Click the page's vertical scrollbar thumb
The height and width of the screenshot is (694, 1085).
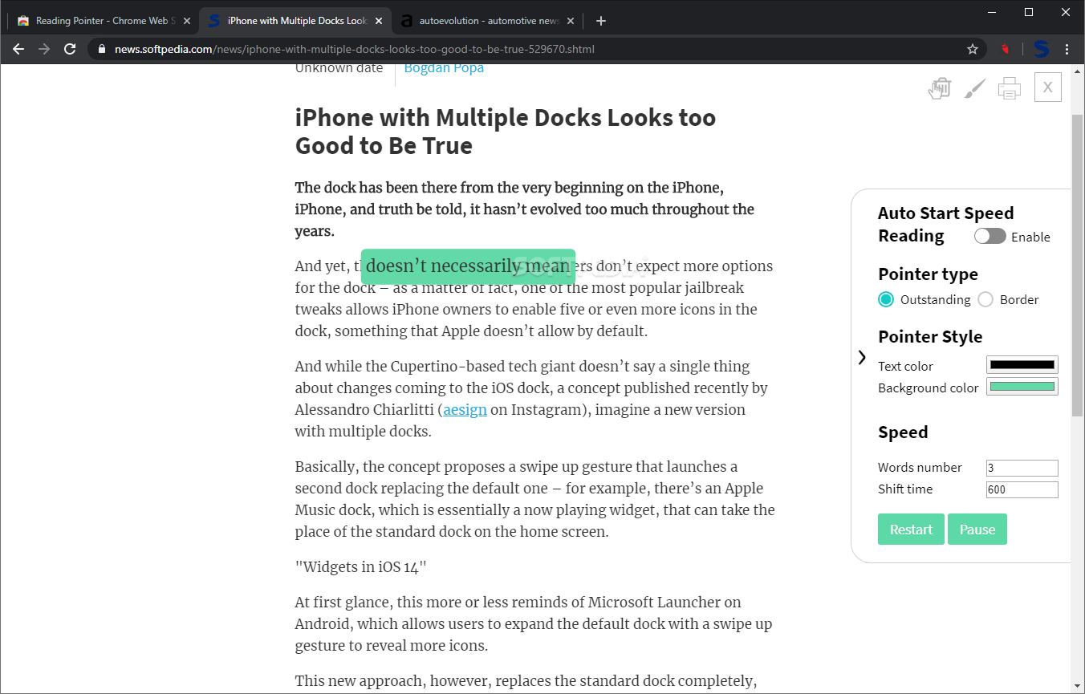click(x=1077, y=265)
